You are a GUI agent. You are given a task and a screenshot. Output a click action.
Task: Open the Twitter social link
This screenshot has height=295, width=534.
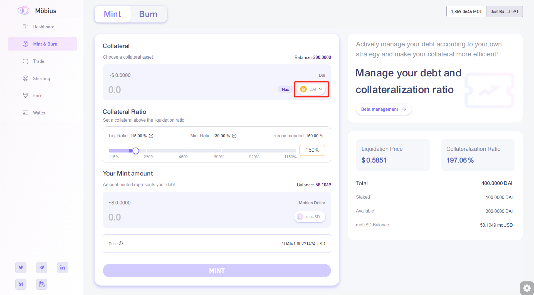click(x=21, y=267)
